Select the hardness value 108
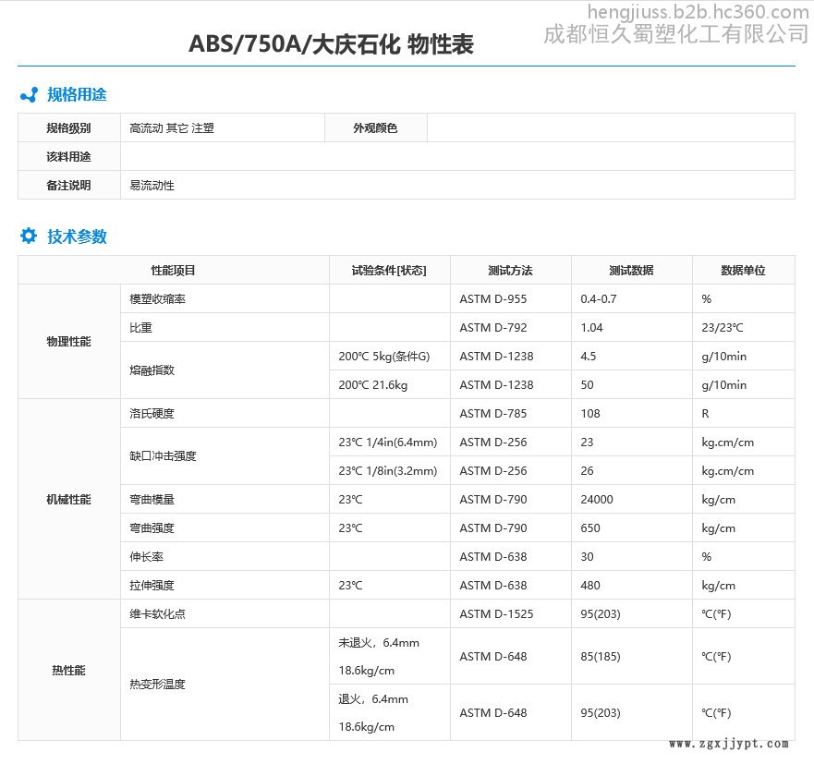Image resolution: width=814 pixels, height=764 pixels. coord(590,414)
